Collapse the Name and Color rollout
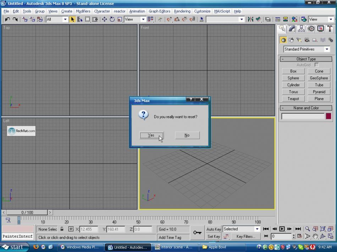337x252 pixels. pos(306,108)
